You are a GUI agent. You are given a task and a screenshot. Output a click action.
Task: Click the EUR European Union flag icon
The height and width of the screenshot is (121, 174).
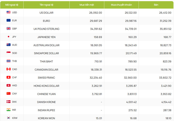pos(8,20)
